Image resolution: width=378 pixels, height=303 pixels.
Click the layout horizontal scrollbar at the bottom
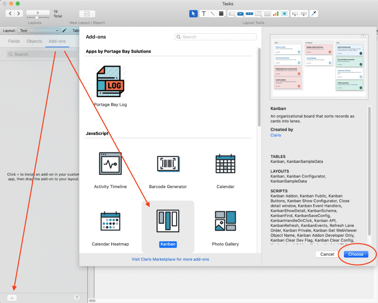click(92, 300)
